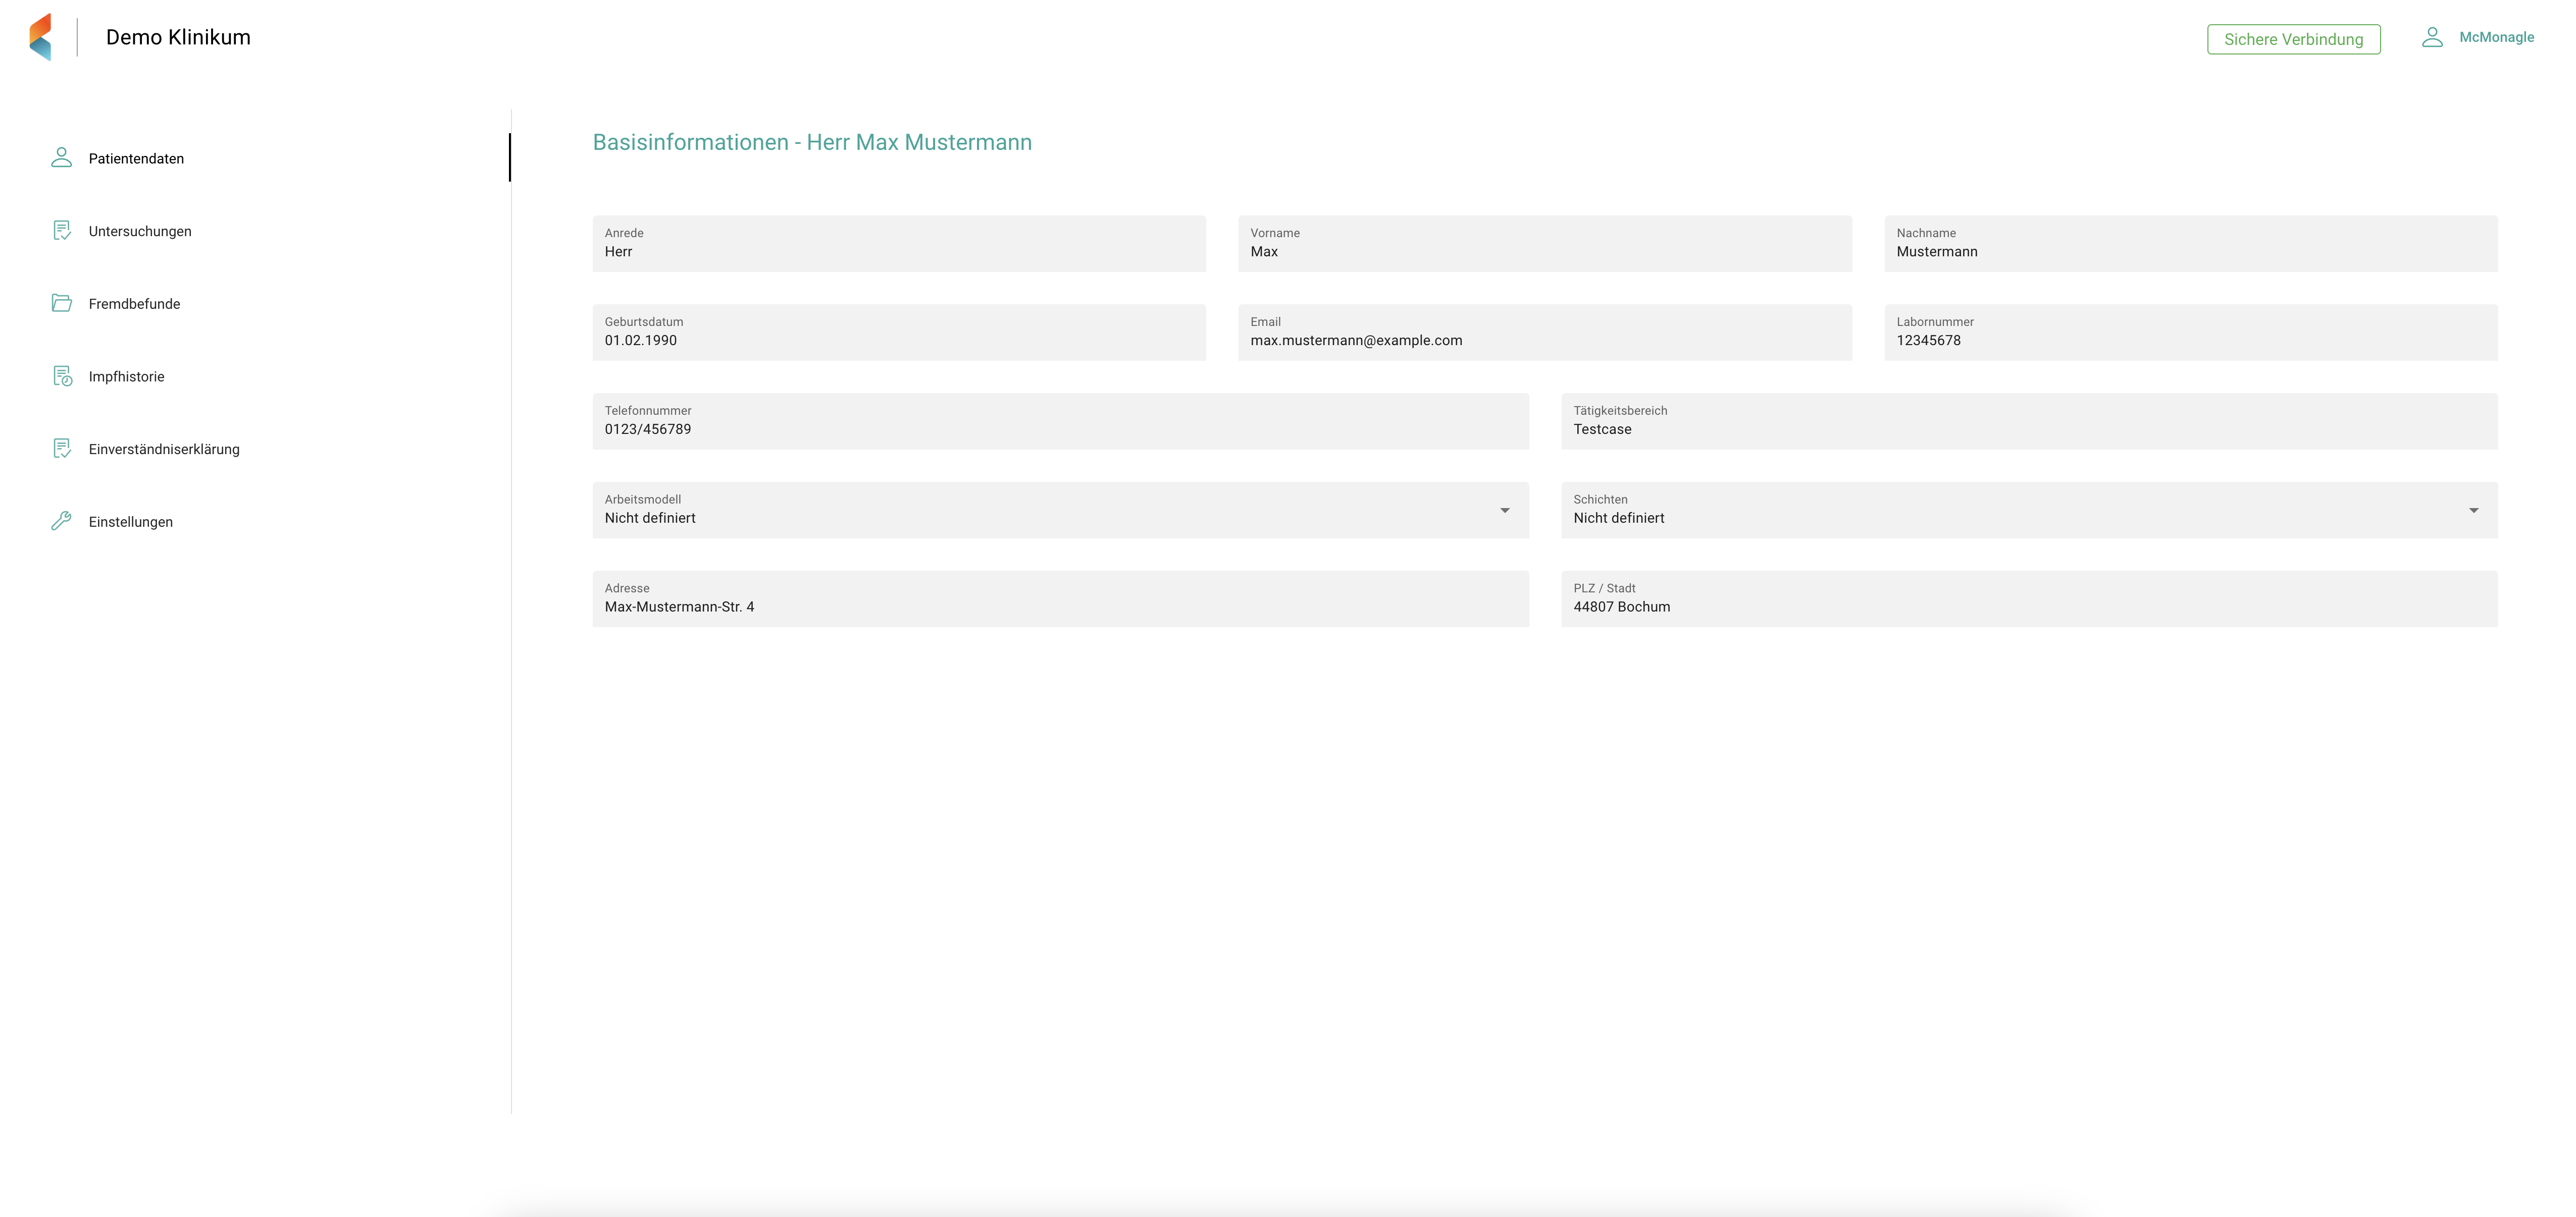Click the Einstellungen wrench icon
2576x1217 pixels.
tap(61, 521)
